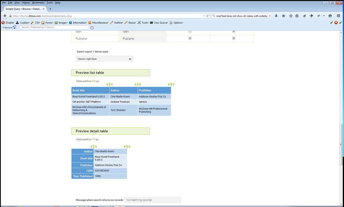Screen dimensions: 344x207
Task: Open a new browser tab with the plus button
Action: [50, 9]
